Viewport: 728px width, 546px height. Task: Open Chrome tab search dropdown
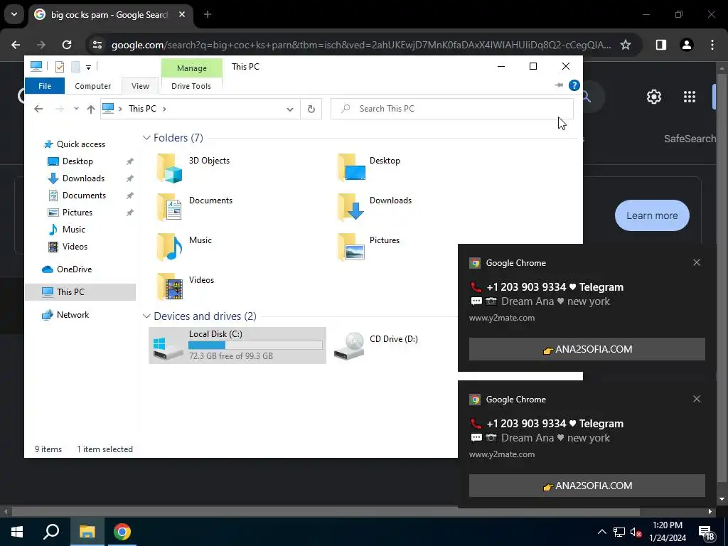tap(14, 14)
